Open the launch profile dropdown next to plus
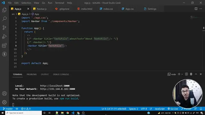 tap(182, 74)
